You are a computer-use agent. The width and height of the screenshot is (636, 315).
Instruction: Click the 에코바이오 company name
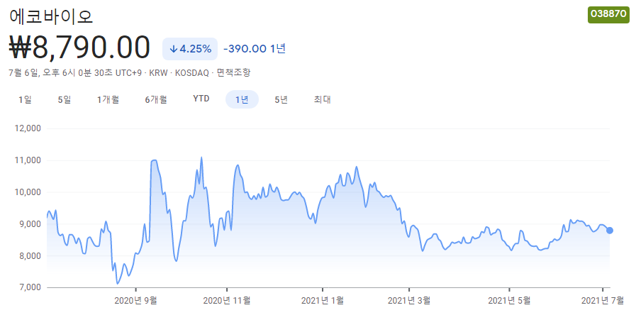[x=51, y=16]
